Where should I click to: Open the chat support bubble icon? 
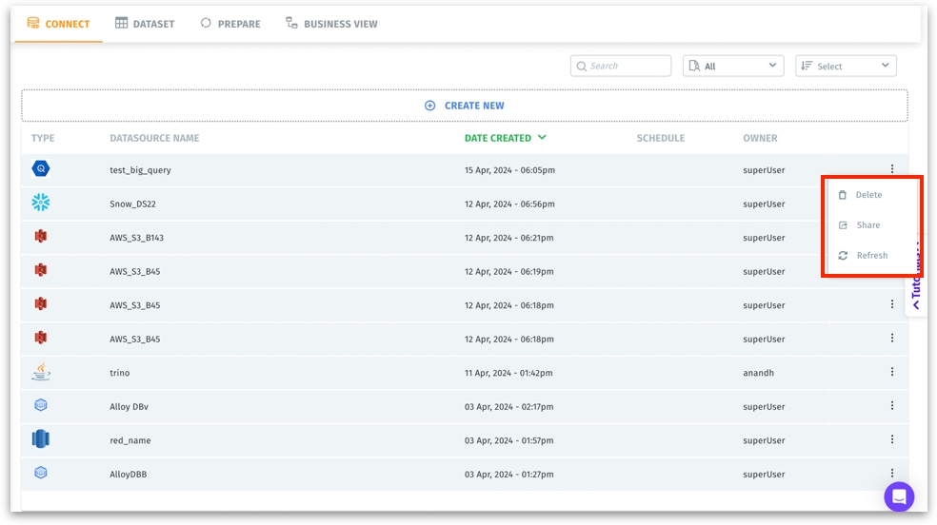point(898,496)
